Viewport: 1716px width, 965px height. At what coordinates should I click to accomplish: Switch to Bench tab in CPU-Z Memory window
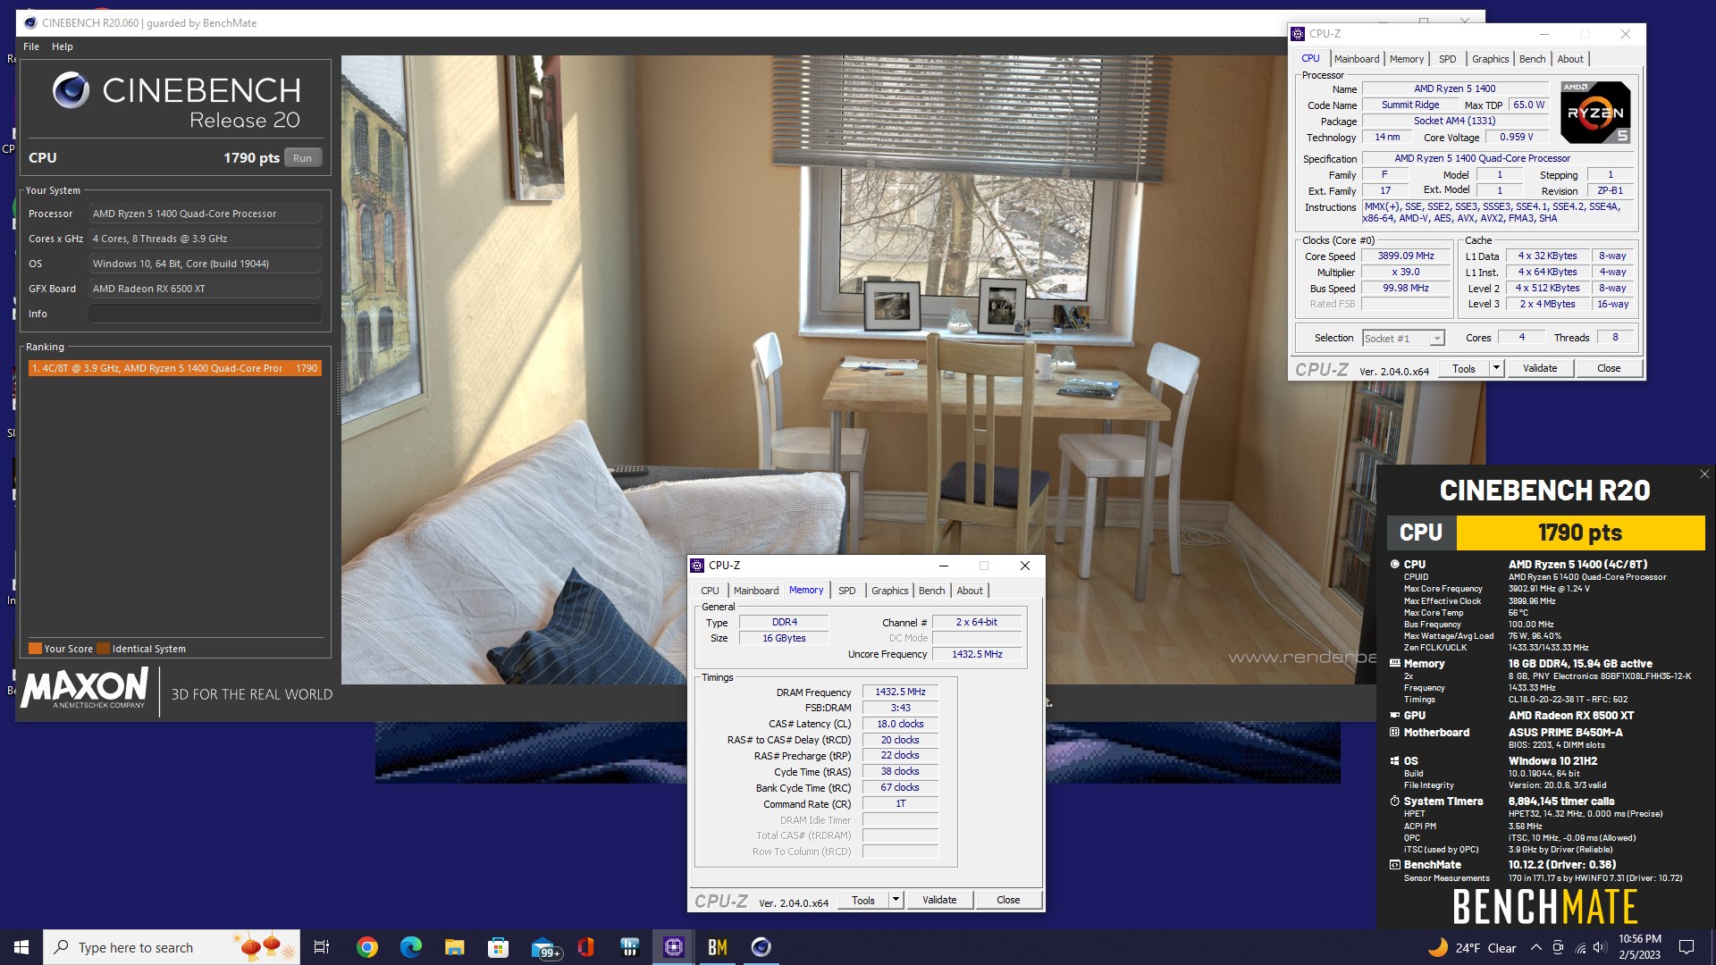931,591
